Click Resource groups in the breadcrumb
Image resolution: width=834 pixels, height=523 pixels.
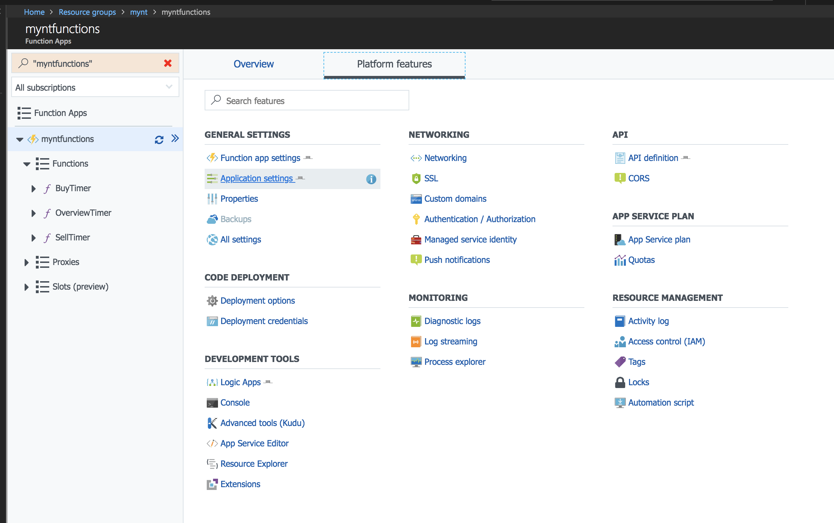pyautogui.click(x=87, y=12)
